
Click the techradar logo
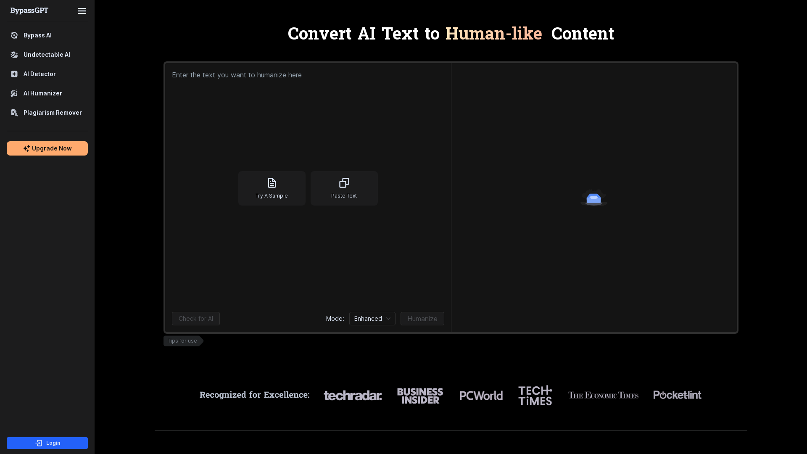point(353,395)
